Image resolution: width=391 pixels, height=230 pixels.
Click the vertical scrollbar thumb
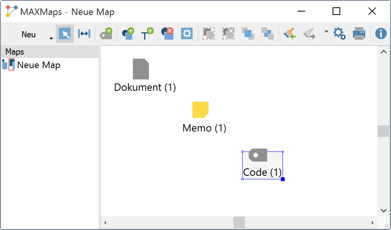click(x=384, y=131)
